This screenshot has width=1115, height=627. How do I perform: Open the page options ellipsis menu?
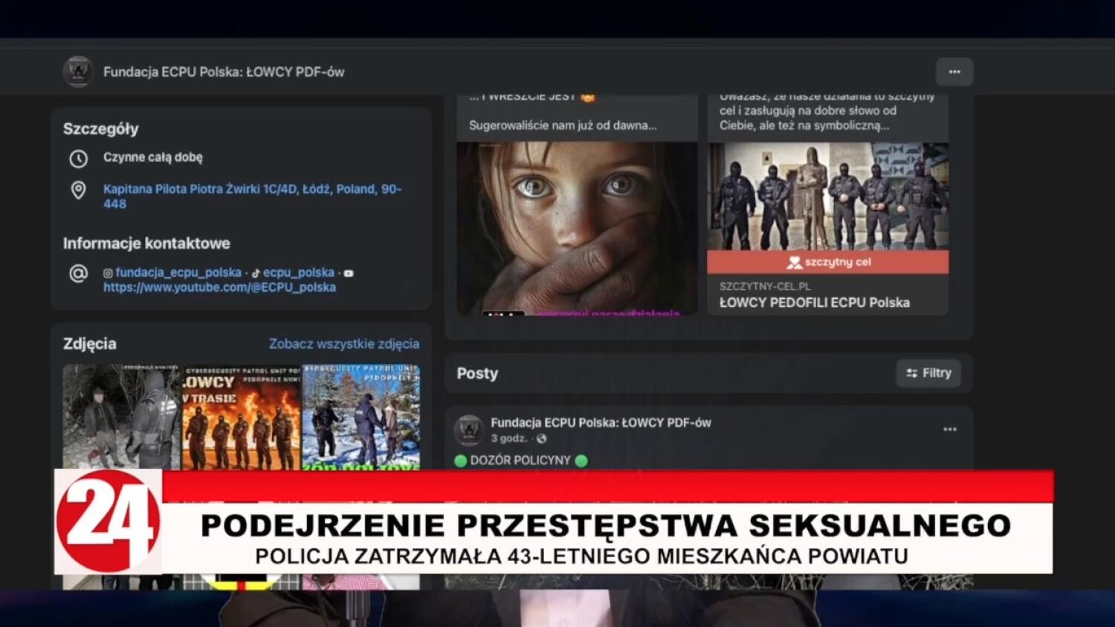click(x=954, y=71)
